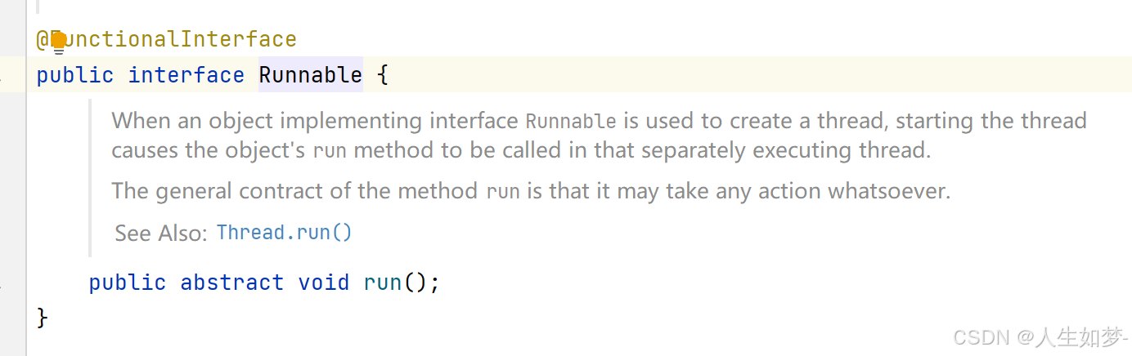The height and width of the screenshot is (356, 1132).
Task: Click the gutter marker beside the interface line
Action: pos(2,78)
